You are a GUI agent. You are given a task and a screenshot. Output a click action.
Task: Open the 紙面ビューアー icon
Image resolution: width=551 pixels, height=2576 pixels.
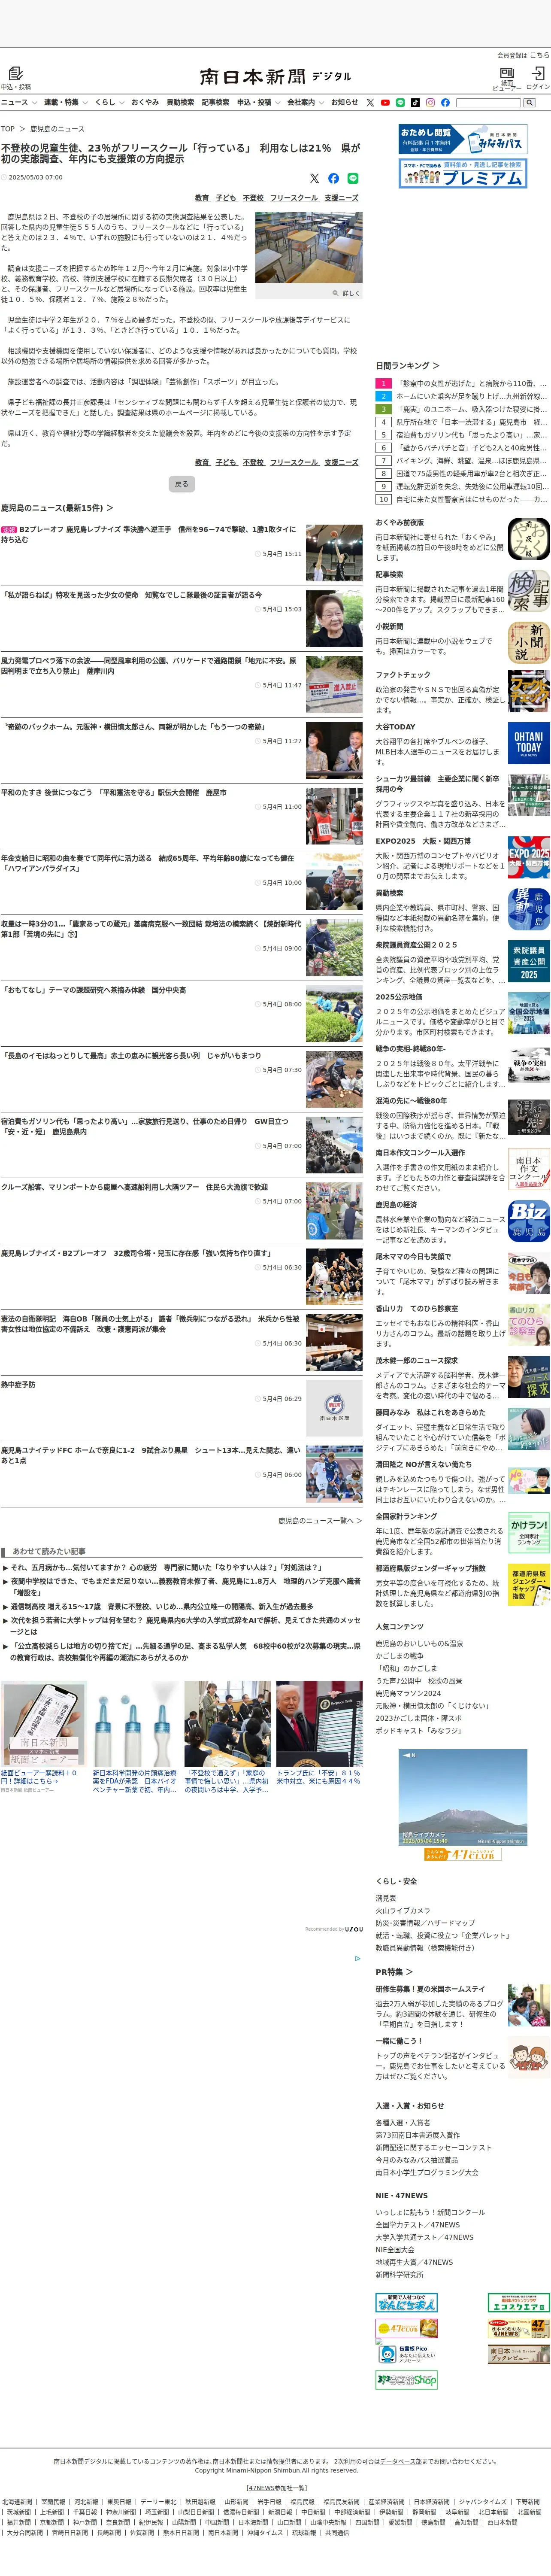point(507,73)
